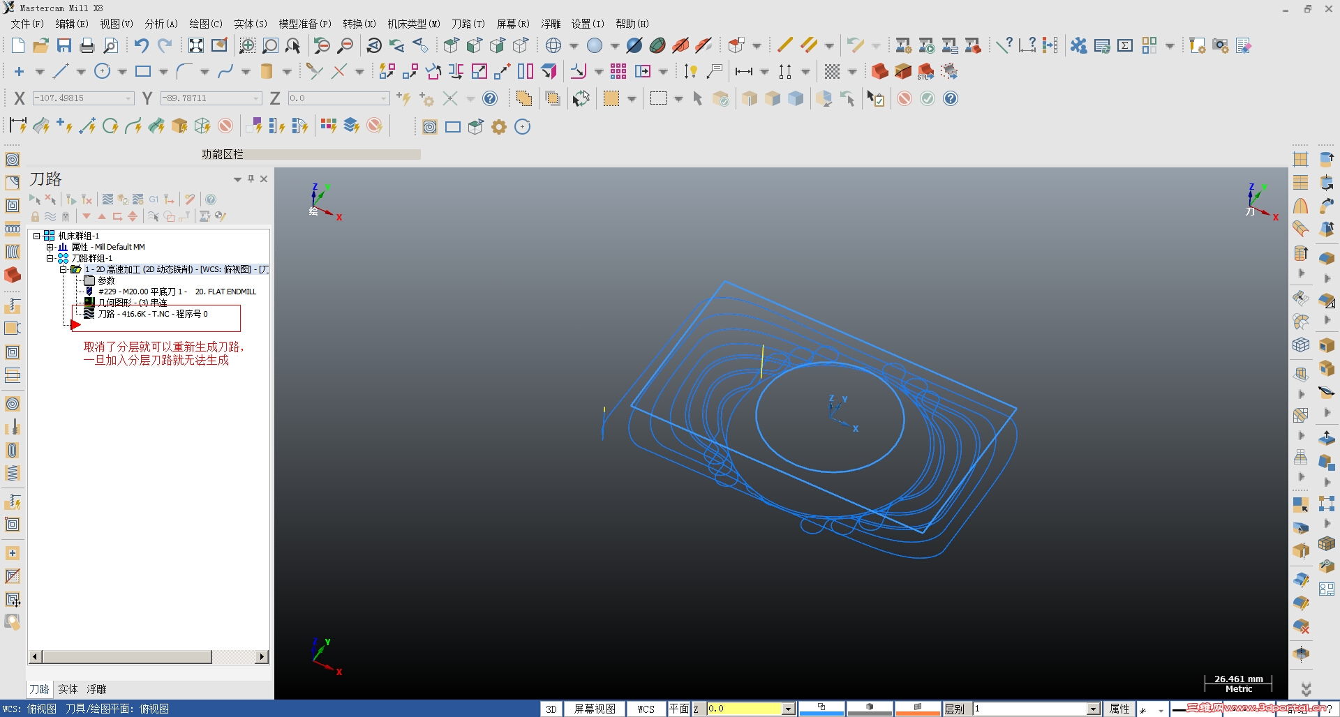
Task: Open the Rectangle tool dropdown arrow
Action: point(163,72)
